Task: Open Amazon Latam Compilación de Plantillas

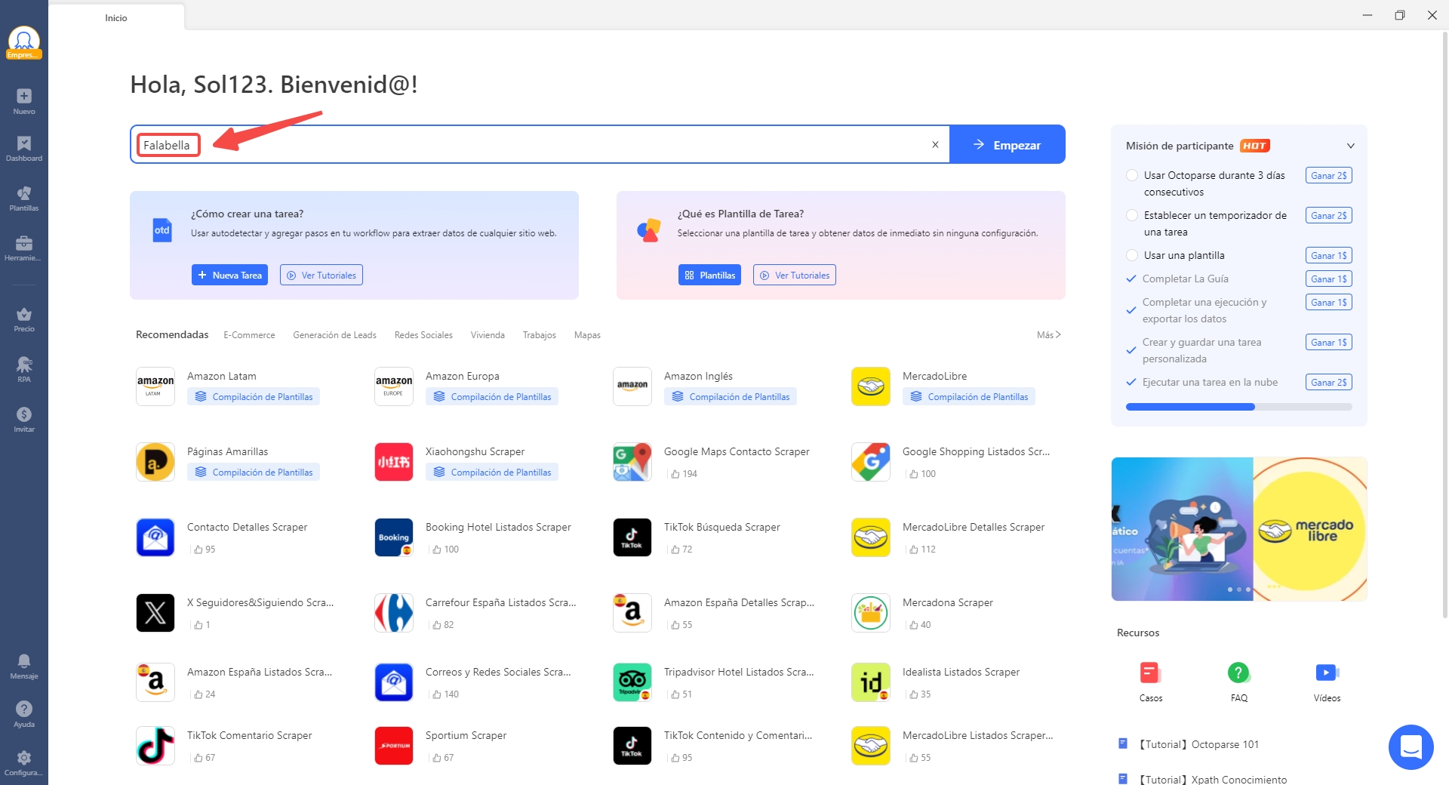Action: (254, 397)
